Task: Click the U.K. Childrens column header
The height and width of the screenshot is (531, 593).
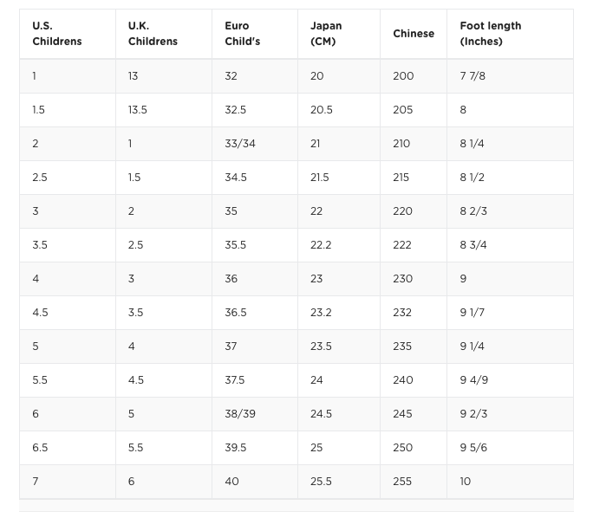Action: [153, 34]
